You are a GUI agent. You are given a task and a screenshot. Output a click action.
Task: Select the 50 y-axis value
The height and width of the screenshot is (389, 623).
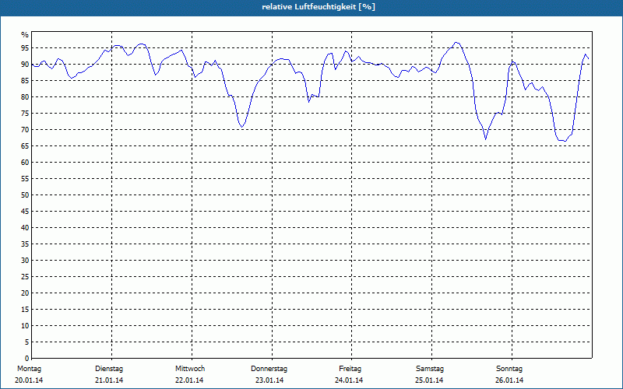point(25,195)
